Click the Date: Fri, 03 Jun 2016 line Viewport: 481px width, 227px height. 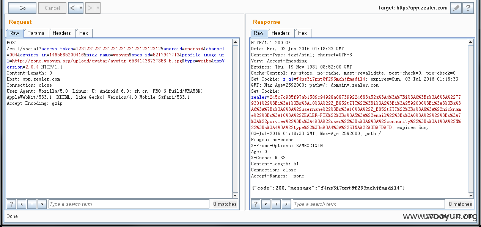tap(297, 49)
